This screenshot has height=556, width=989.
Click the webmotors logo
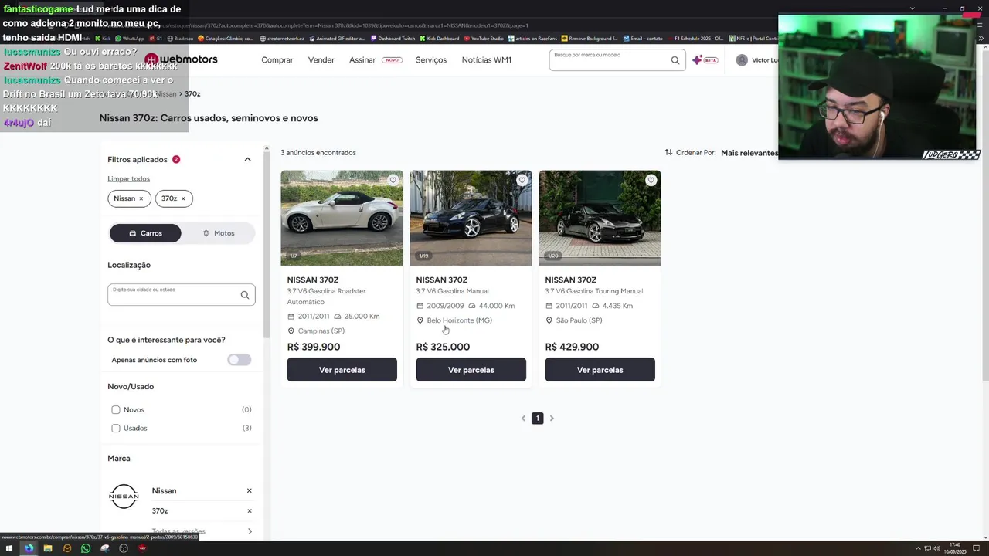point(181,59)
